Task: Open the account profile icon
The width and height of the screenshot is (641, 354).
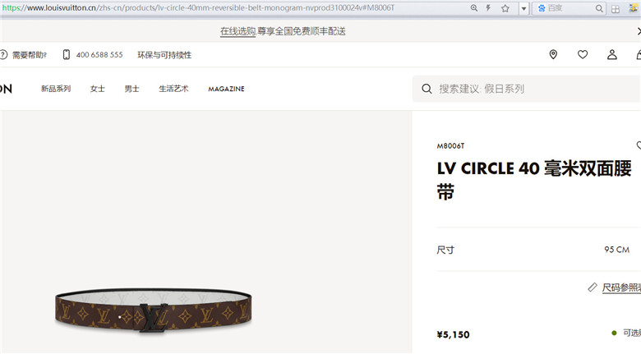Action: click(x=612, y=54)
